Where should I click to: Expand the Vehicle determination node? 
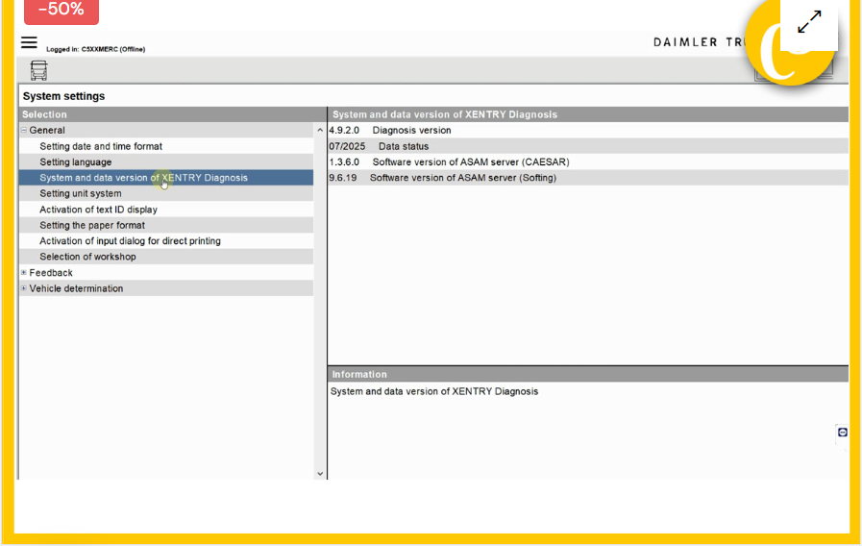[24, 288]
